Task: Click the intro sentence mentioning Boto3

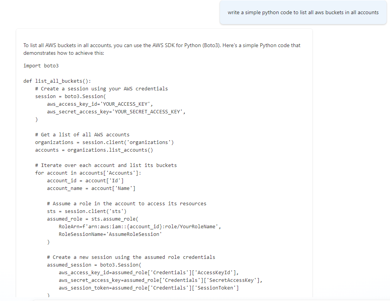Action: [161, 45]
